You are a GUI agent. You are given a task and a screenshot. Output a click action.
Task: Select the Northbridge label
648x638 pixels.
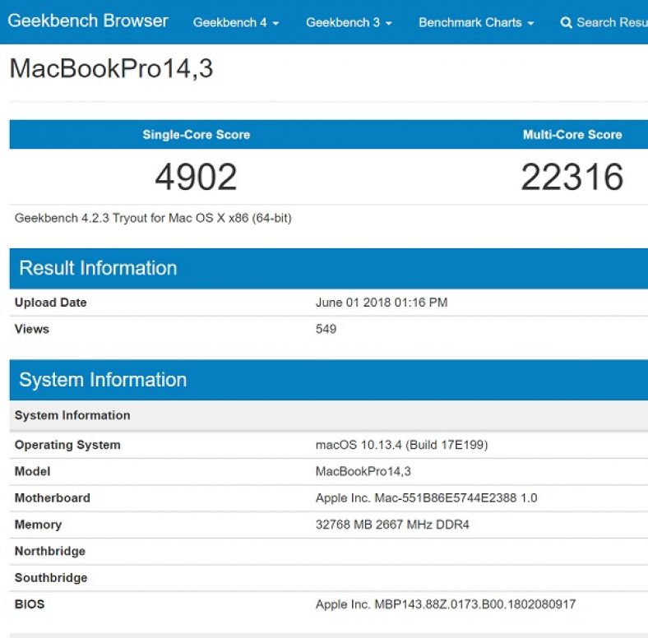(50, 551)
